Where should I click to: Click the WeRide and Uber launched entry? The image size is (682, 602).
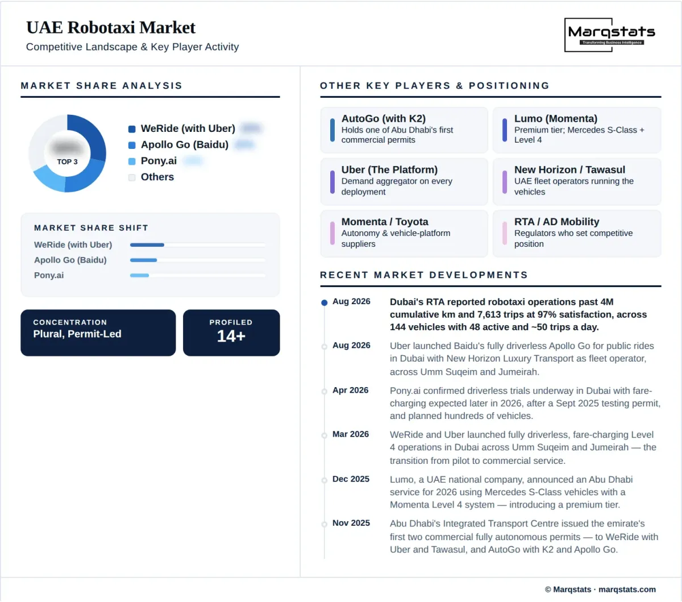[523, 447]
